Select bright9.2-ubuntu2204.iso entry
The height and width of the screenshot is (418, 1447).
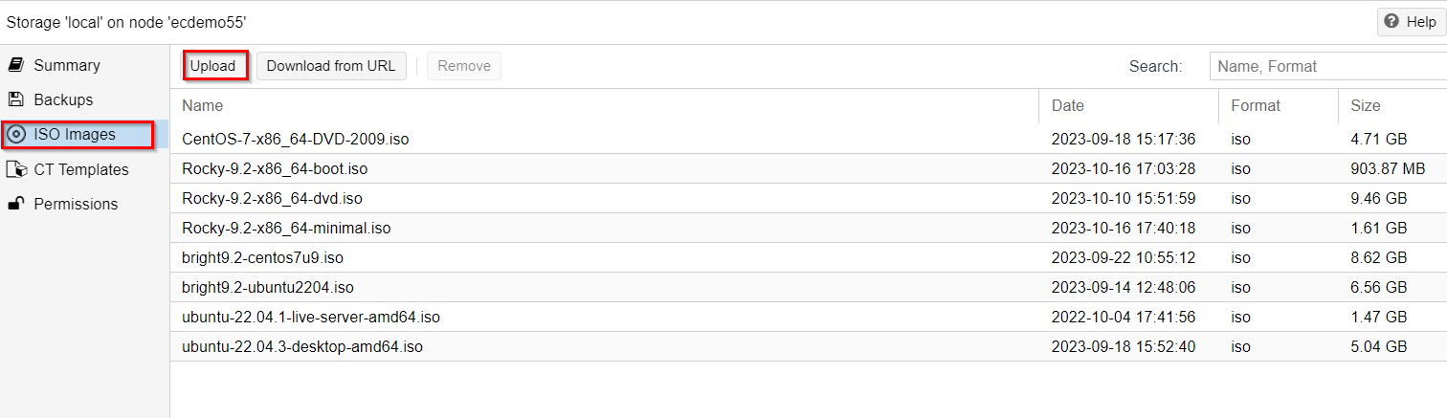268,287
